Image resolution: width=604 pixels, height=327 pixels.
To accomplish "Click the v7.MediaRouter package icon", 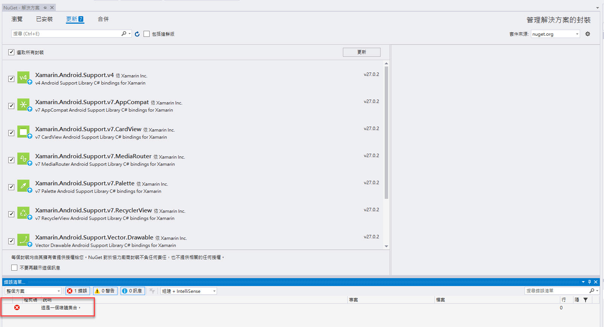I will (23, 159).
